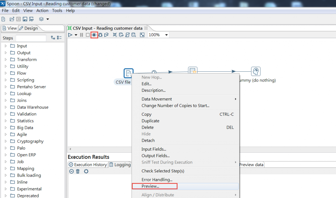The width and height of the screenshot is (336, 198).
Task: Click the Steps search input field
Action: coord(31,38)
